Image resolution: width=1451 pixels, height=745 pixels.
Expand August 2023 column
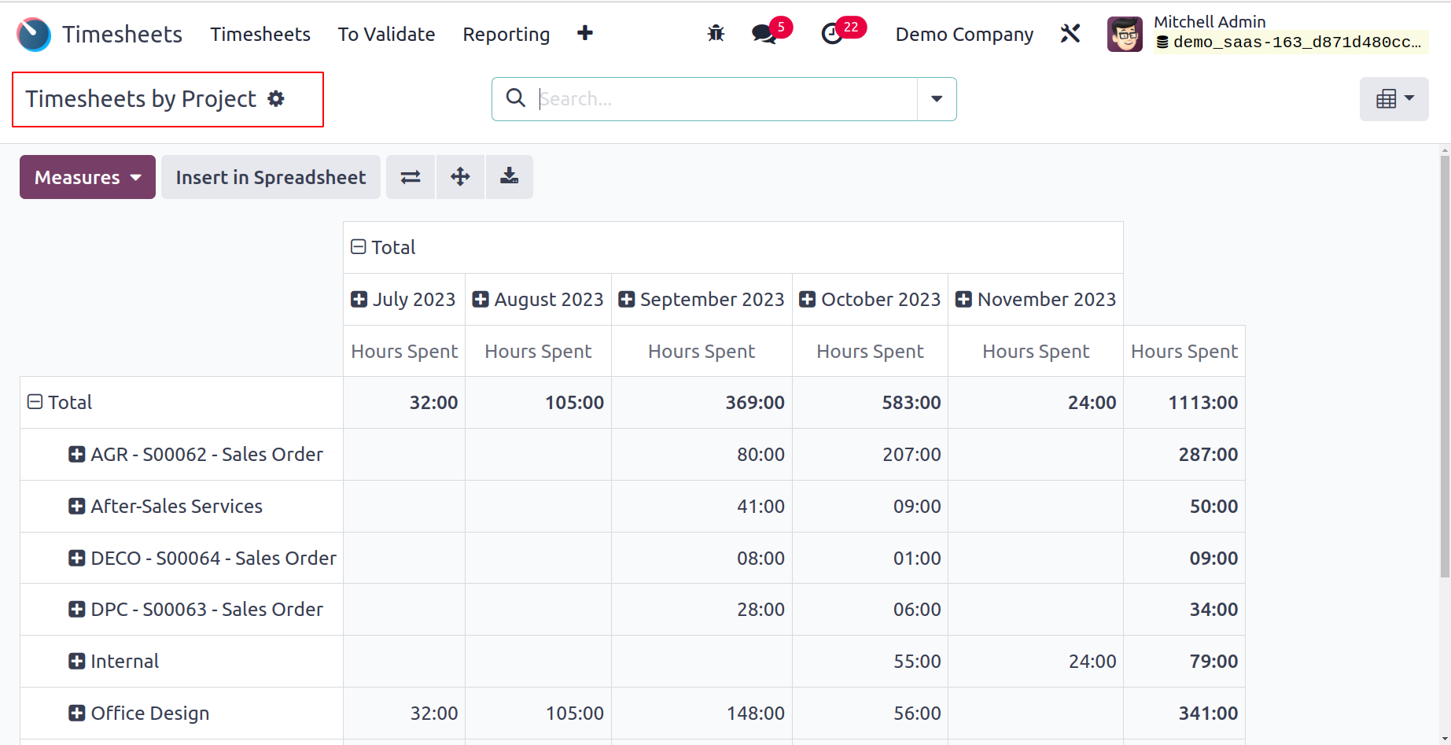coord(481,299)
